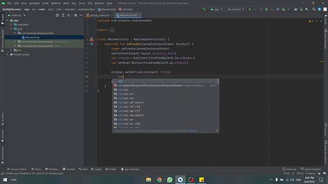328x184 pixels.
Task: Click the completion popup three-dots options
Action: tap(217, 131)
